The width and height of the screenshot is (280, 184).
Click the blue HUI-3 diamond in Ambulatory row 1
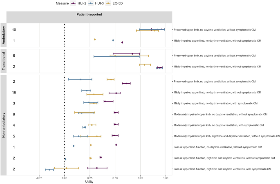113,40
